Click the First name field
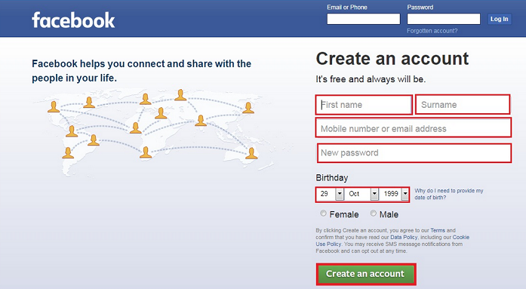526x289 pixels. 364,105
